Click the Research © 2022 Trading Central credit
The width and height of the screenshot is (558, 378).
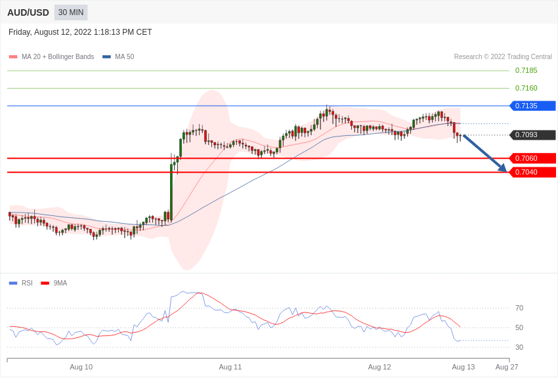[503, 57]
